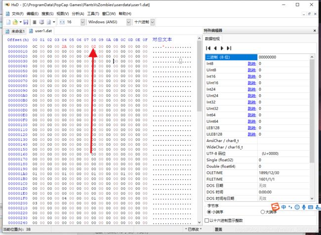Create a new file with toolbar icon

click(x=8, y=22)
